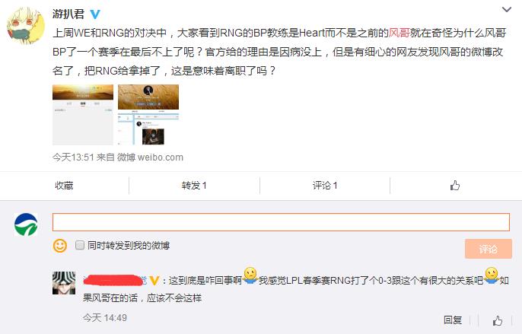Open the 评论 1 tab

coord(325,186)
